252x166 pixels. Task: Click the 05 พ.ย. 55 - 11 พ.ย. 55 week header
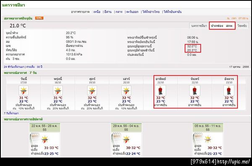coord(207,128)
